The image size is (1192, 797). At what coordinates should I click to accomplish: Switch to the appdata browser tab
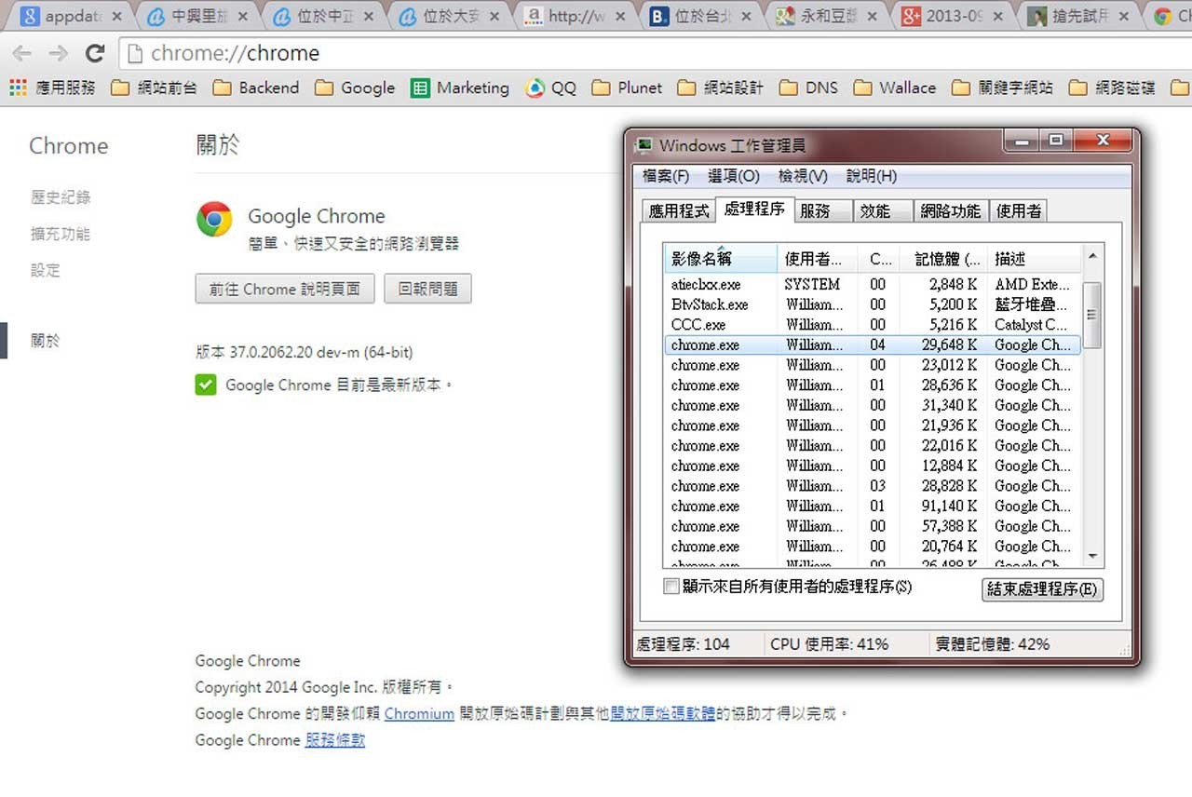(x=71, y=16)
